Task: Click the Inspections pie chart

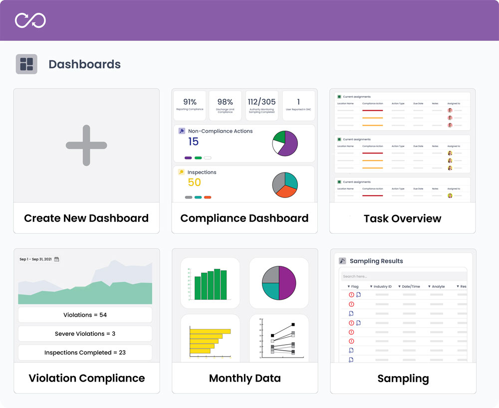Action: point(285,185)
